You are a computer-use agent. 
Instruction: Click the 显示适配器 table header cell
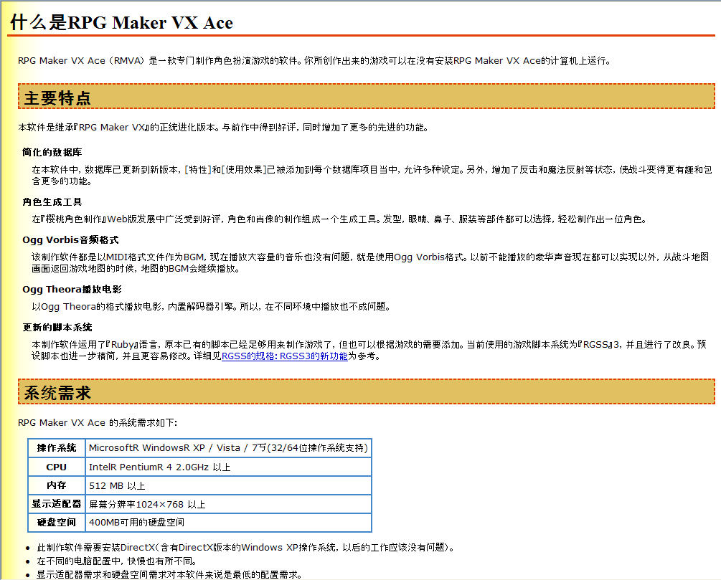click(x=57, y=504)
